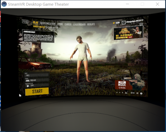Click the yellow START button
Image resolution: width=166 pixels, height=132 pixels.
coord(37,92)
